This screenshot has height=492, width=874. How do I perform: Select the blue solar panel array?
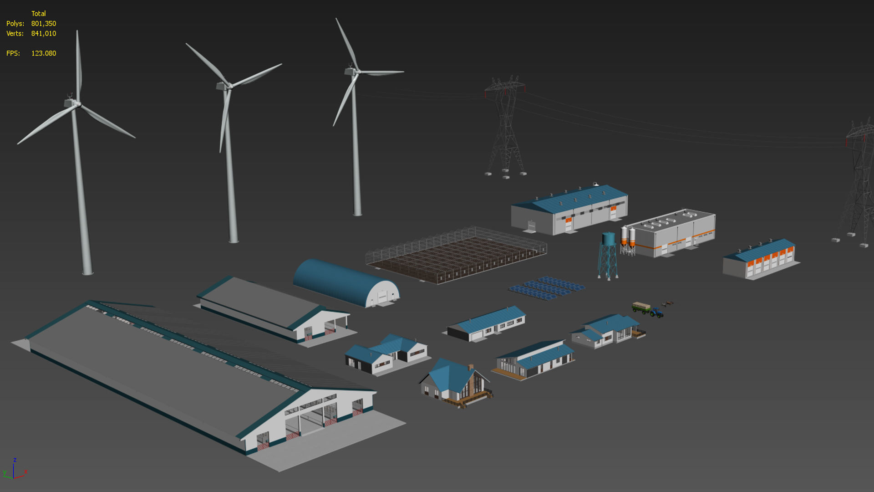[546, 289]
